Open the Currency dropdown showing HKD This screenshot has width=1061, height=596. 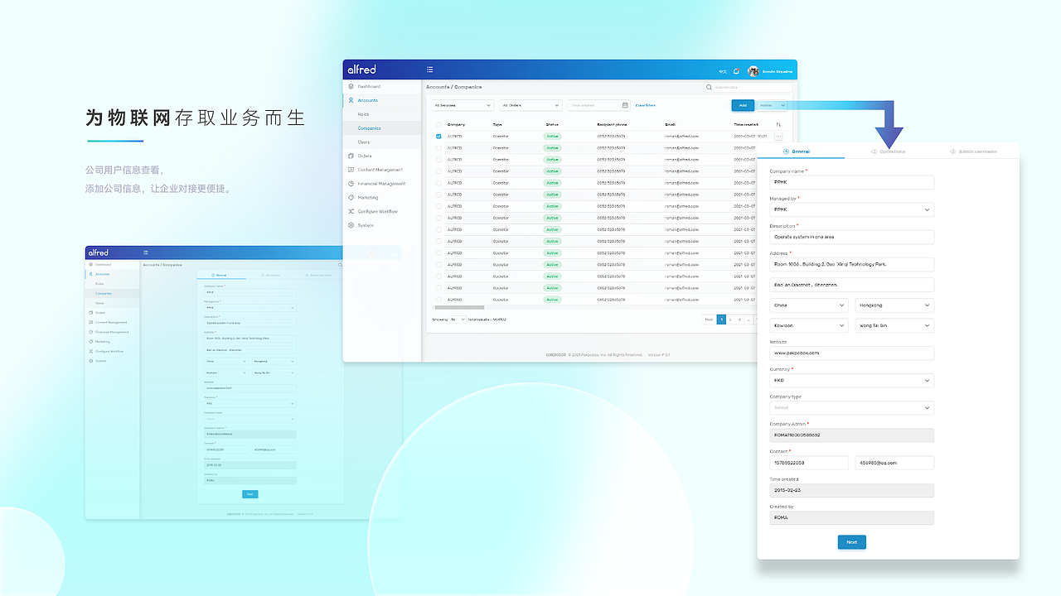click(x=851, y=381)
